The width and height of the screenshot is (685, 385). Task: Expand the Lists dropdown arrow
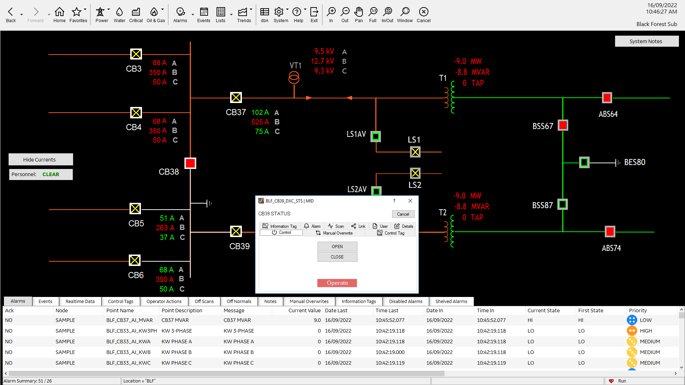coord(231,15)
